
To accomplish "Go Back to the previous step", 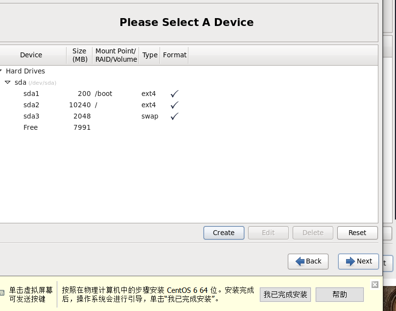I will (x=308, y=262).
